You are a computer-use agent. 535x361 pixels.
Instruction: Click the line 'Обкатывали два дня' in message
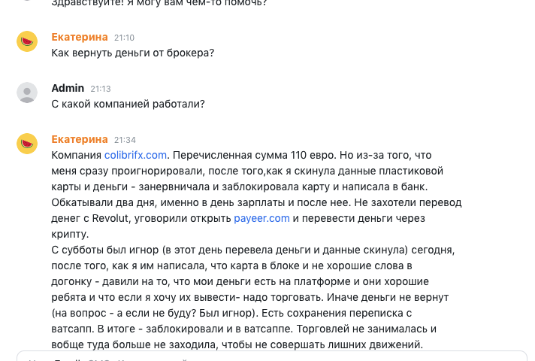[256, 202]
